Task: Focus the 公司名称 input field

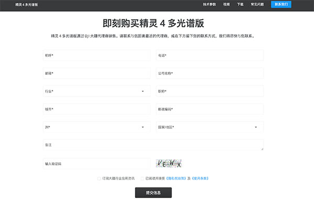Action: point(210,73)
